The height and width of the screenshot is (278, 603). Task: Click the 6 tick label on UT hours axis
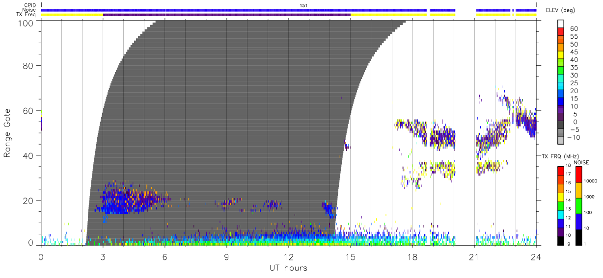tap(164, 256)
